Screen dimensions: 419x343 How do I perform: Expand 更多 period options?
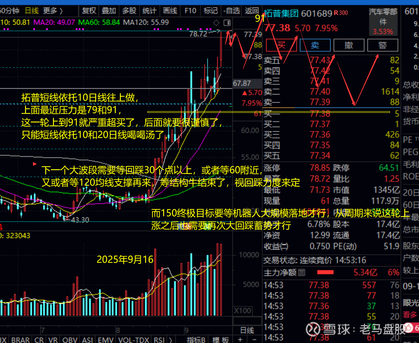point(53,11)
